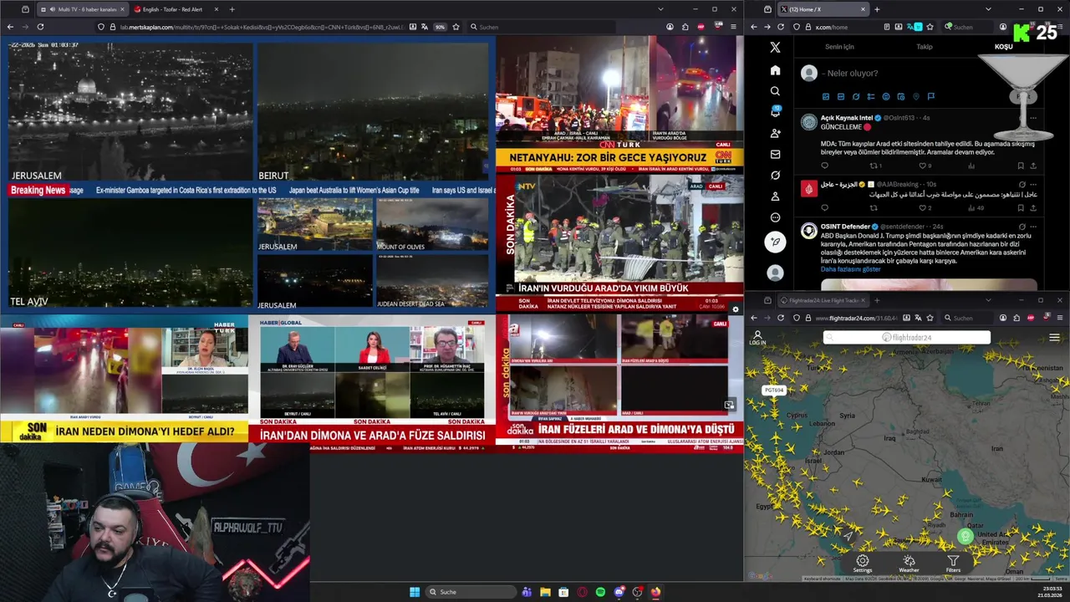Viewport: 1070px width, 602px height.
Task: Open X notifications bell with the 12 badge
Action: [x=775, y=112]
